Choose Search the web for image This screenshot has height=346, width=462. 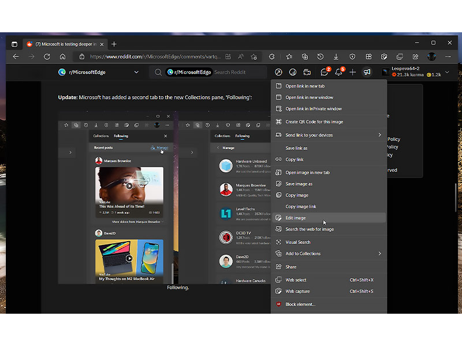tap(329, 229)
